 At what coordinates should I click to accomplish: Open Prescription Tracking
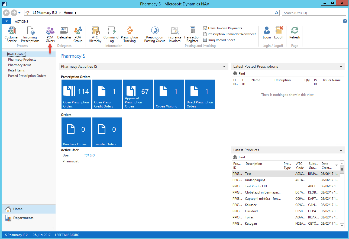(x=129, y=35)
